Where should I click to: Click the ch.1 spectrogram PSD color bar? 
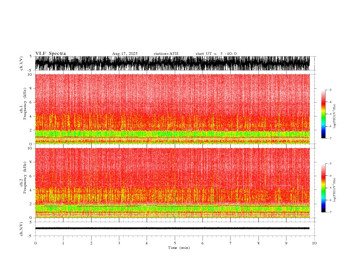pyautogui.click(x=323, y=114)
